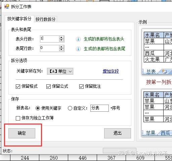This screenshot has height=161, width=172.
Task: Select the 自定义 radio button
Action: pyautogui.click(x=70, y=108)
